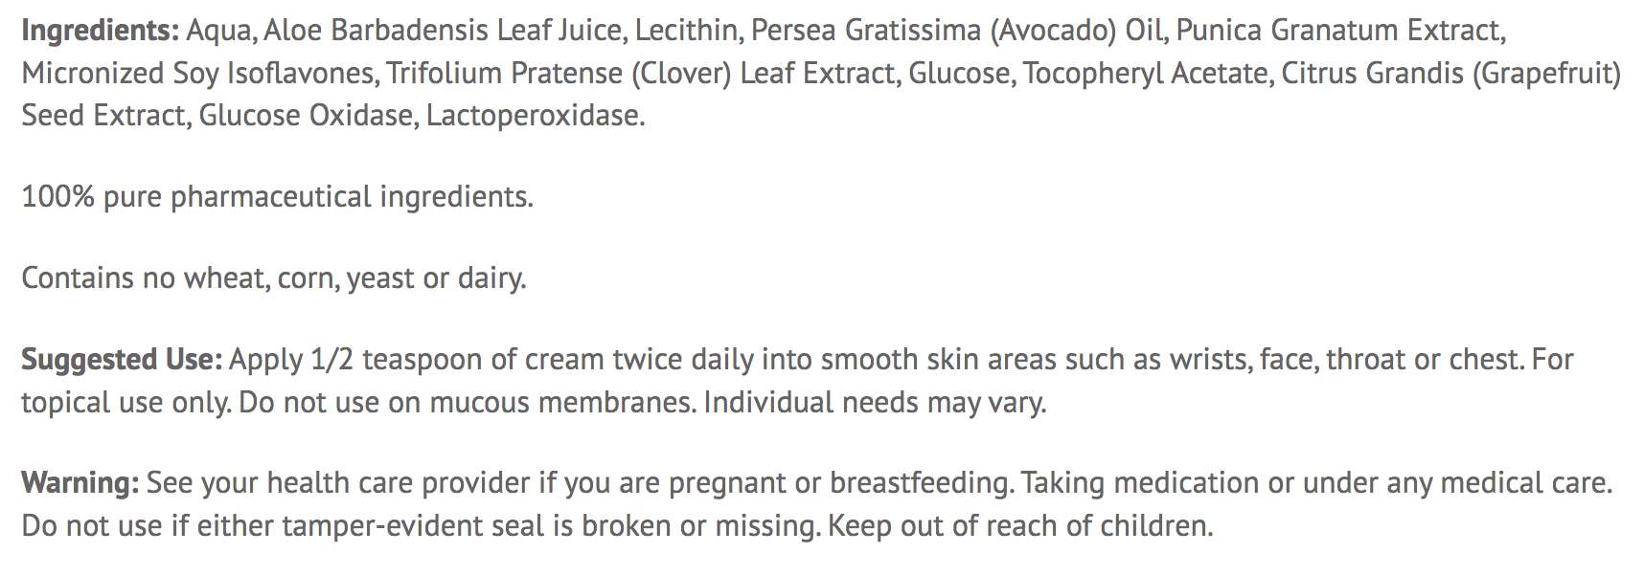Click "See your health care provider" text

click(x=338, y=483)
